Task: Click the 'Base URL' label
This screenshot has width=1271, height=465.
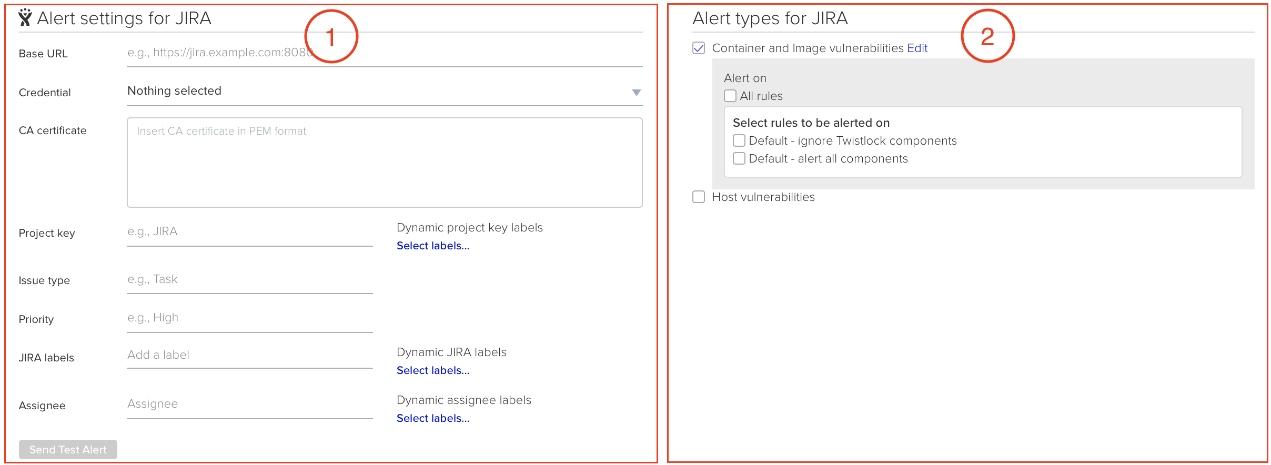Action: click(x=43, y=54)
